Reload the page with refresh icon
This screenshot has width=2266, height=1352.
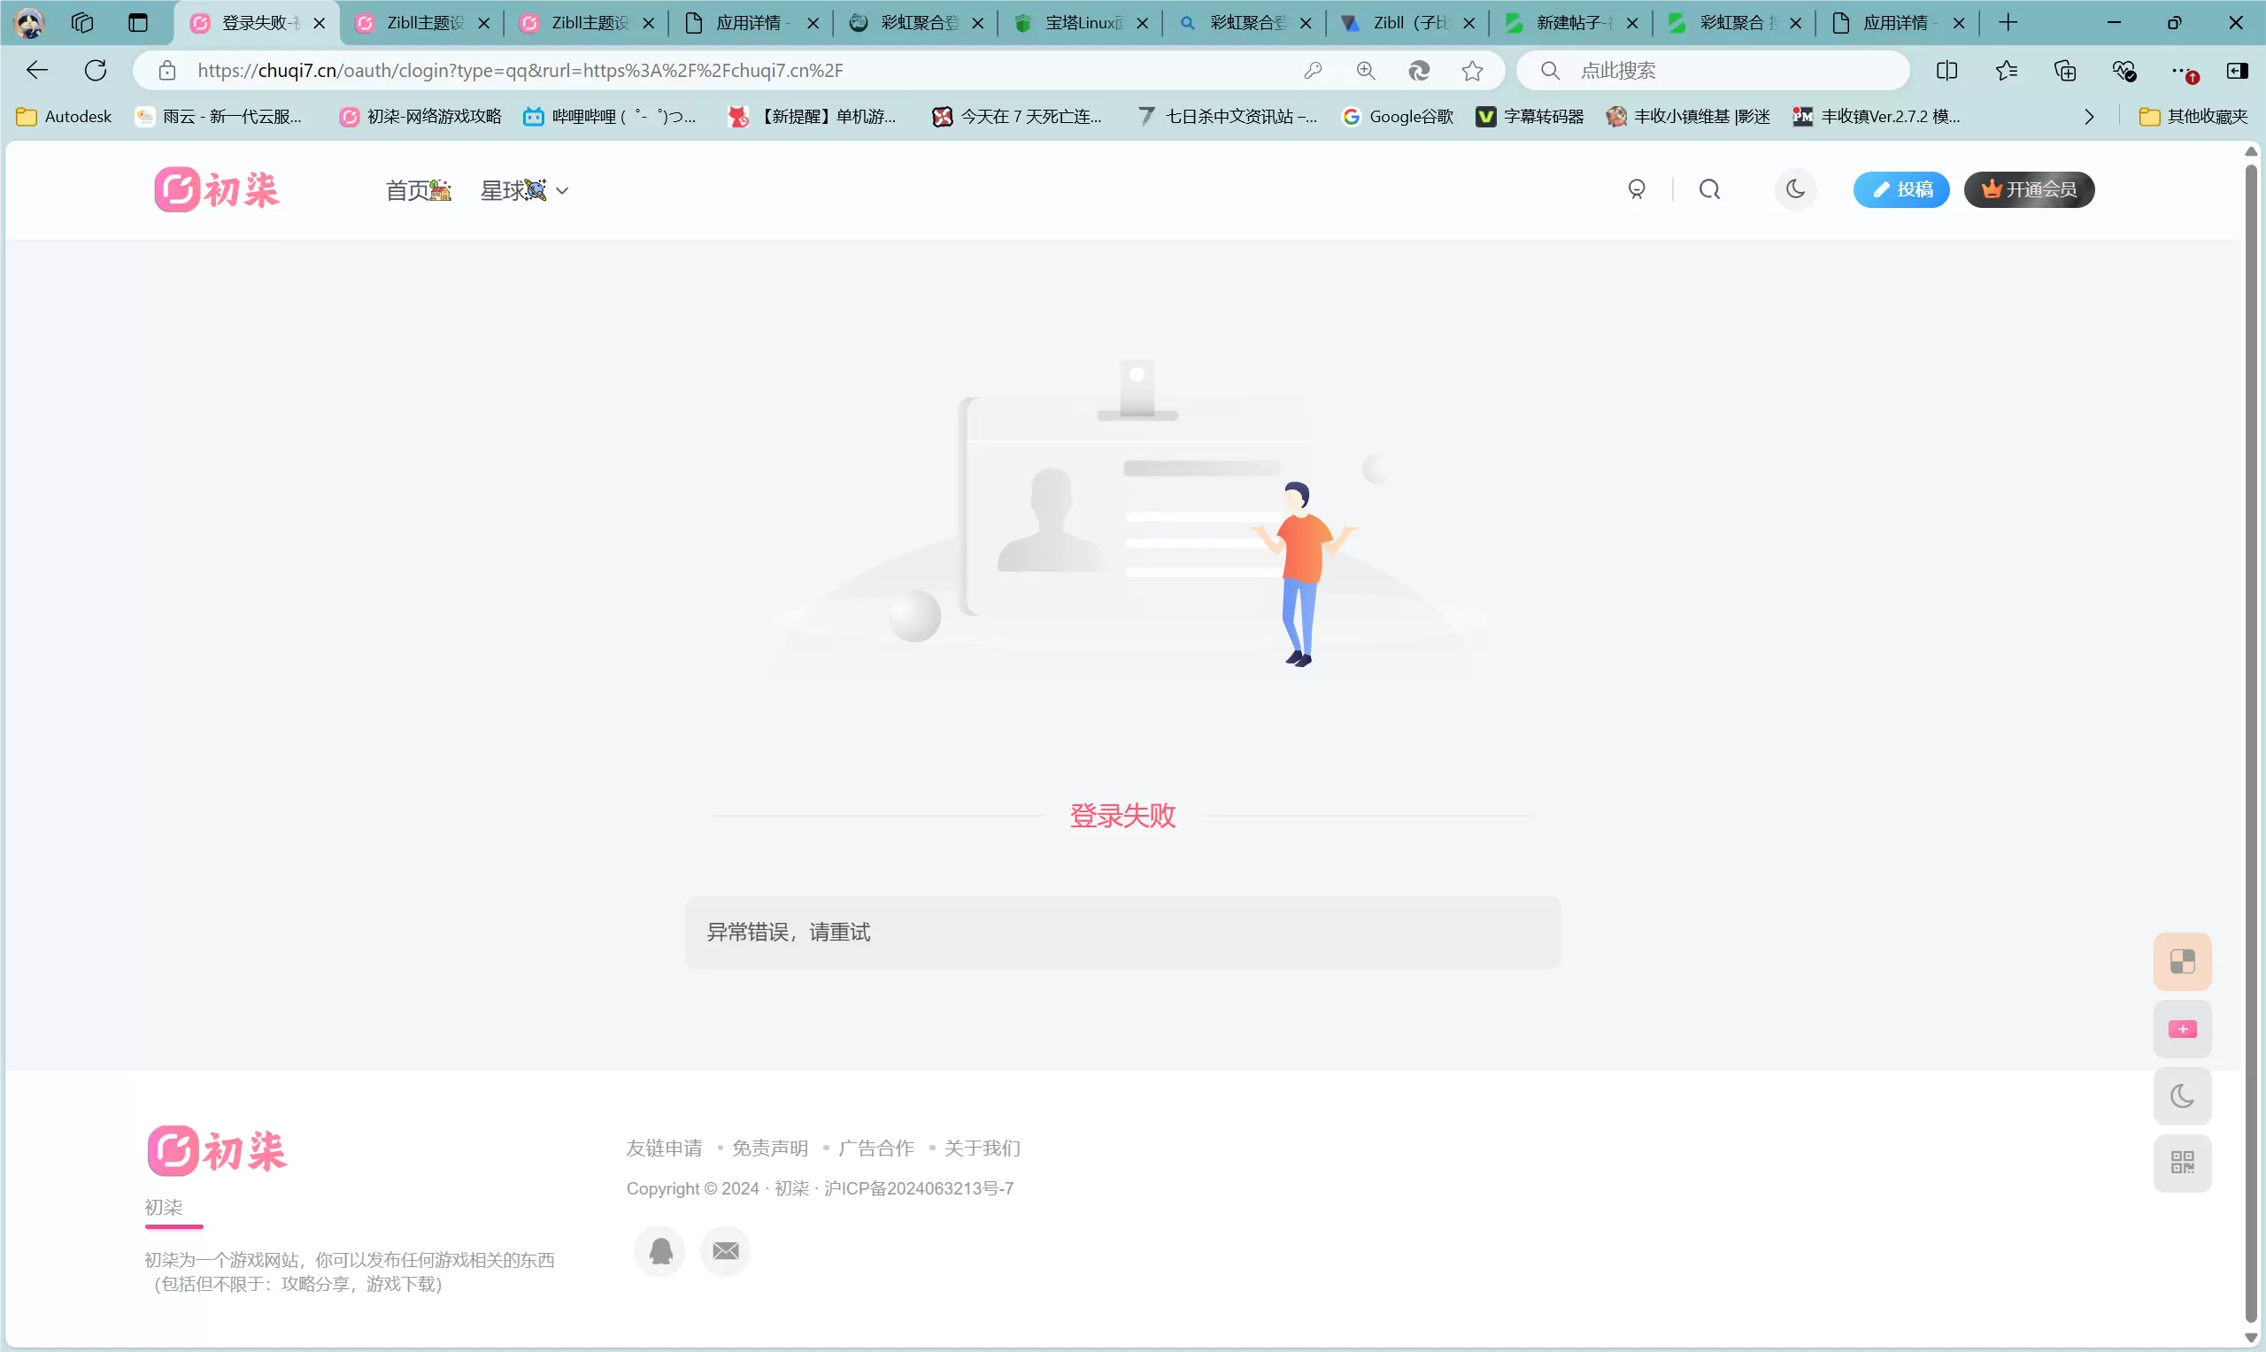click(x=96, y=70)
